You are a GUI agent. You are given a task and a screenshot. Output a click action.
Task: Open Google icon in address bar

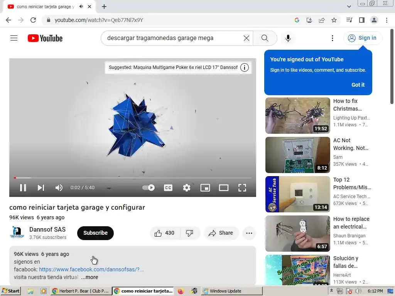click(297, 20)
